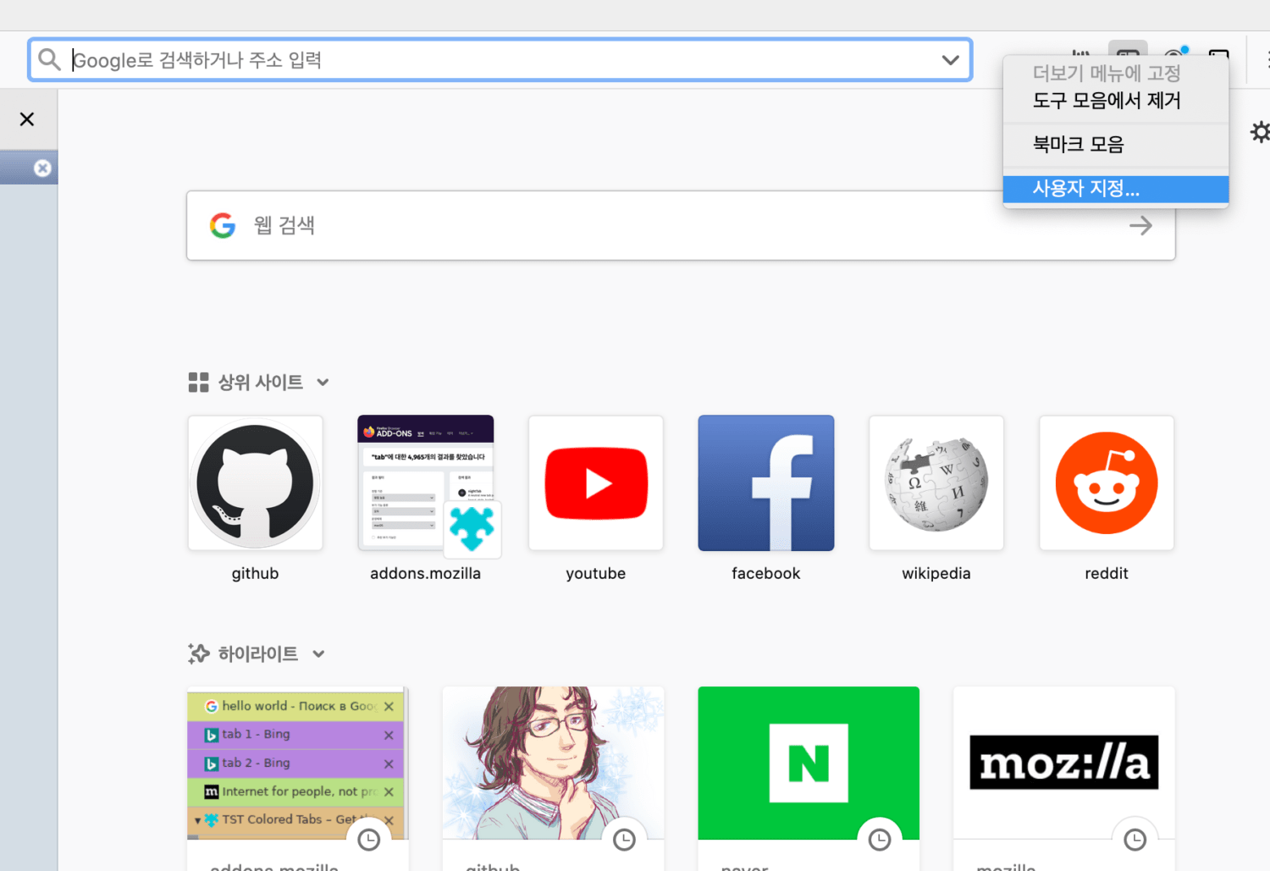Open the addons.mozilla top site tile
This screenshot has height=871, width=1270.
pos(425,482)
